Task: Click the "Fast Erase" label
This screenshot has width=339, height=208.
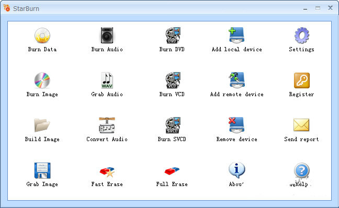Action: pyautogui.click(x=107, y=184)
